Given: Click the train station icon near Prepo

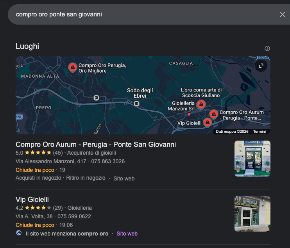Looking at the screenshot, I should [96, 98].
